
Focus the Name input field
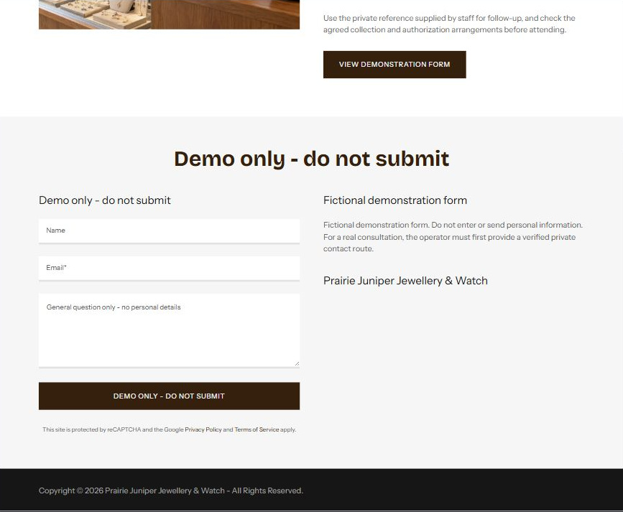click(x=169, y=231)
